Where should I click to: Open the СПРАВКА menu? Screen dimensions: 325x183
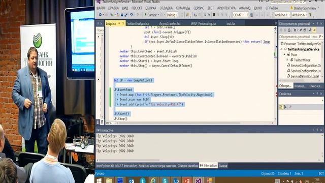click(272, 8)
